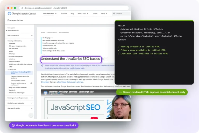Open the What's new dropdown menu
199x133 pixels.
tap(83, 14)
